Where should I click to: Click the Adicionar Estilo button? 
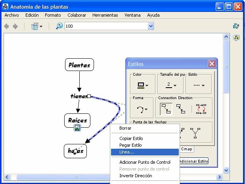click(x=193, y=161)
